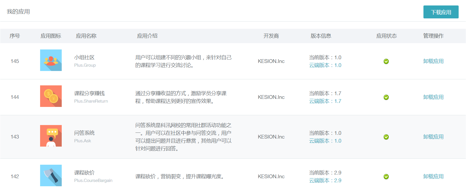The height and width of the screenshot is (192, 467).
Task: Click the 小组社区 group app icon
Action: coord(51,60)
